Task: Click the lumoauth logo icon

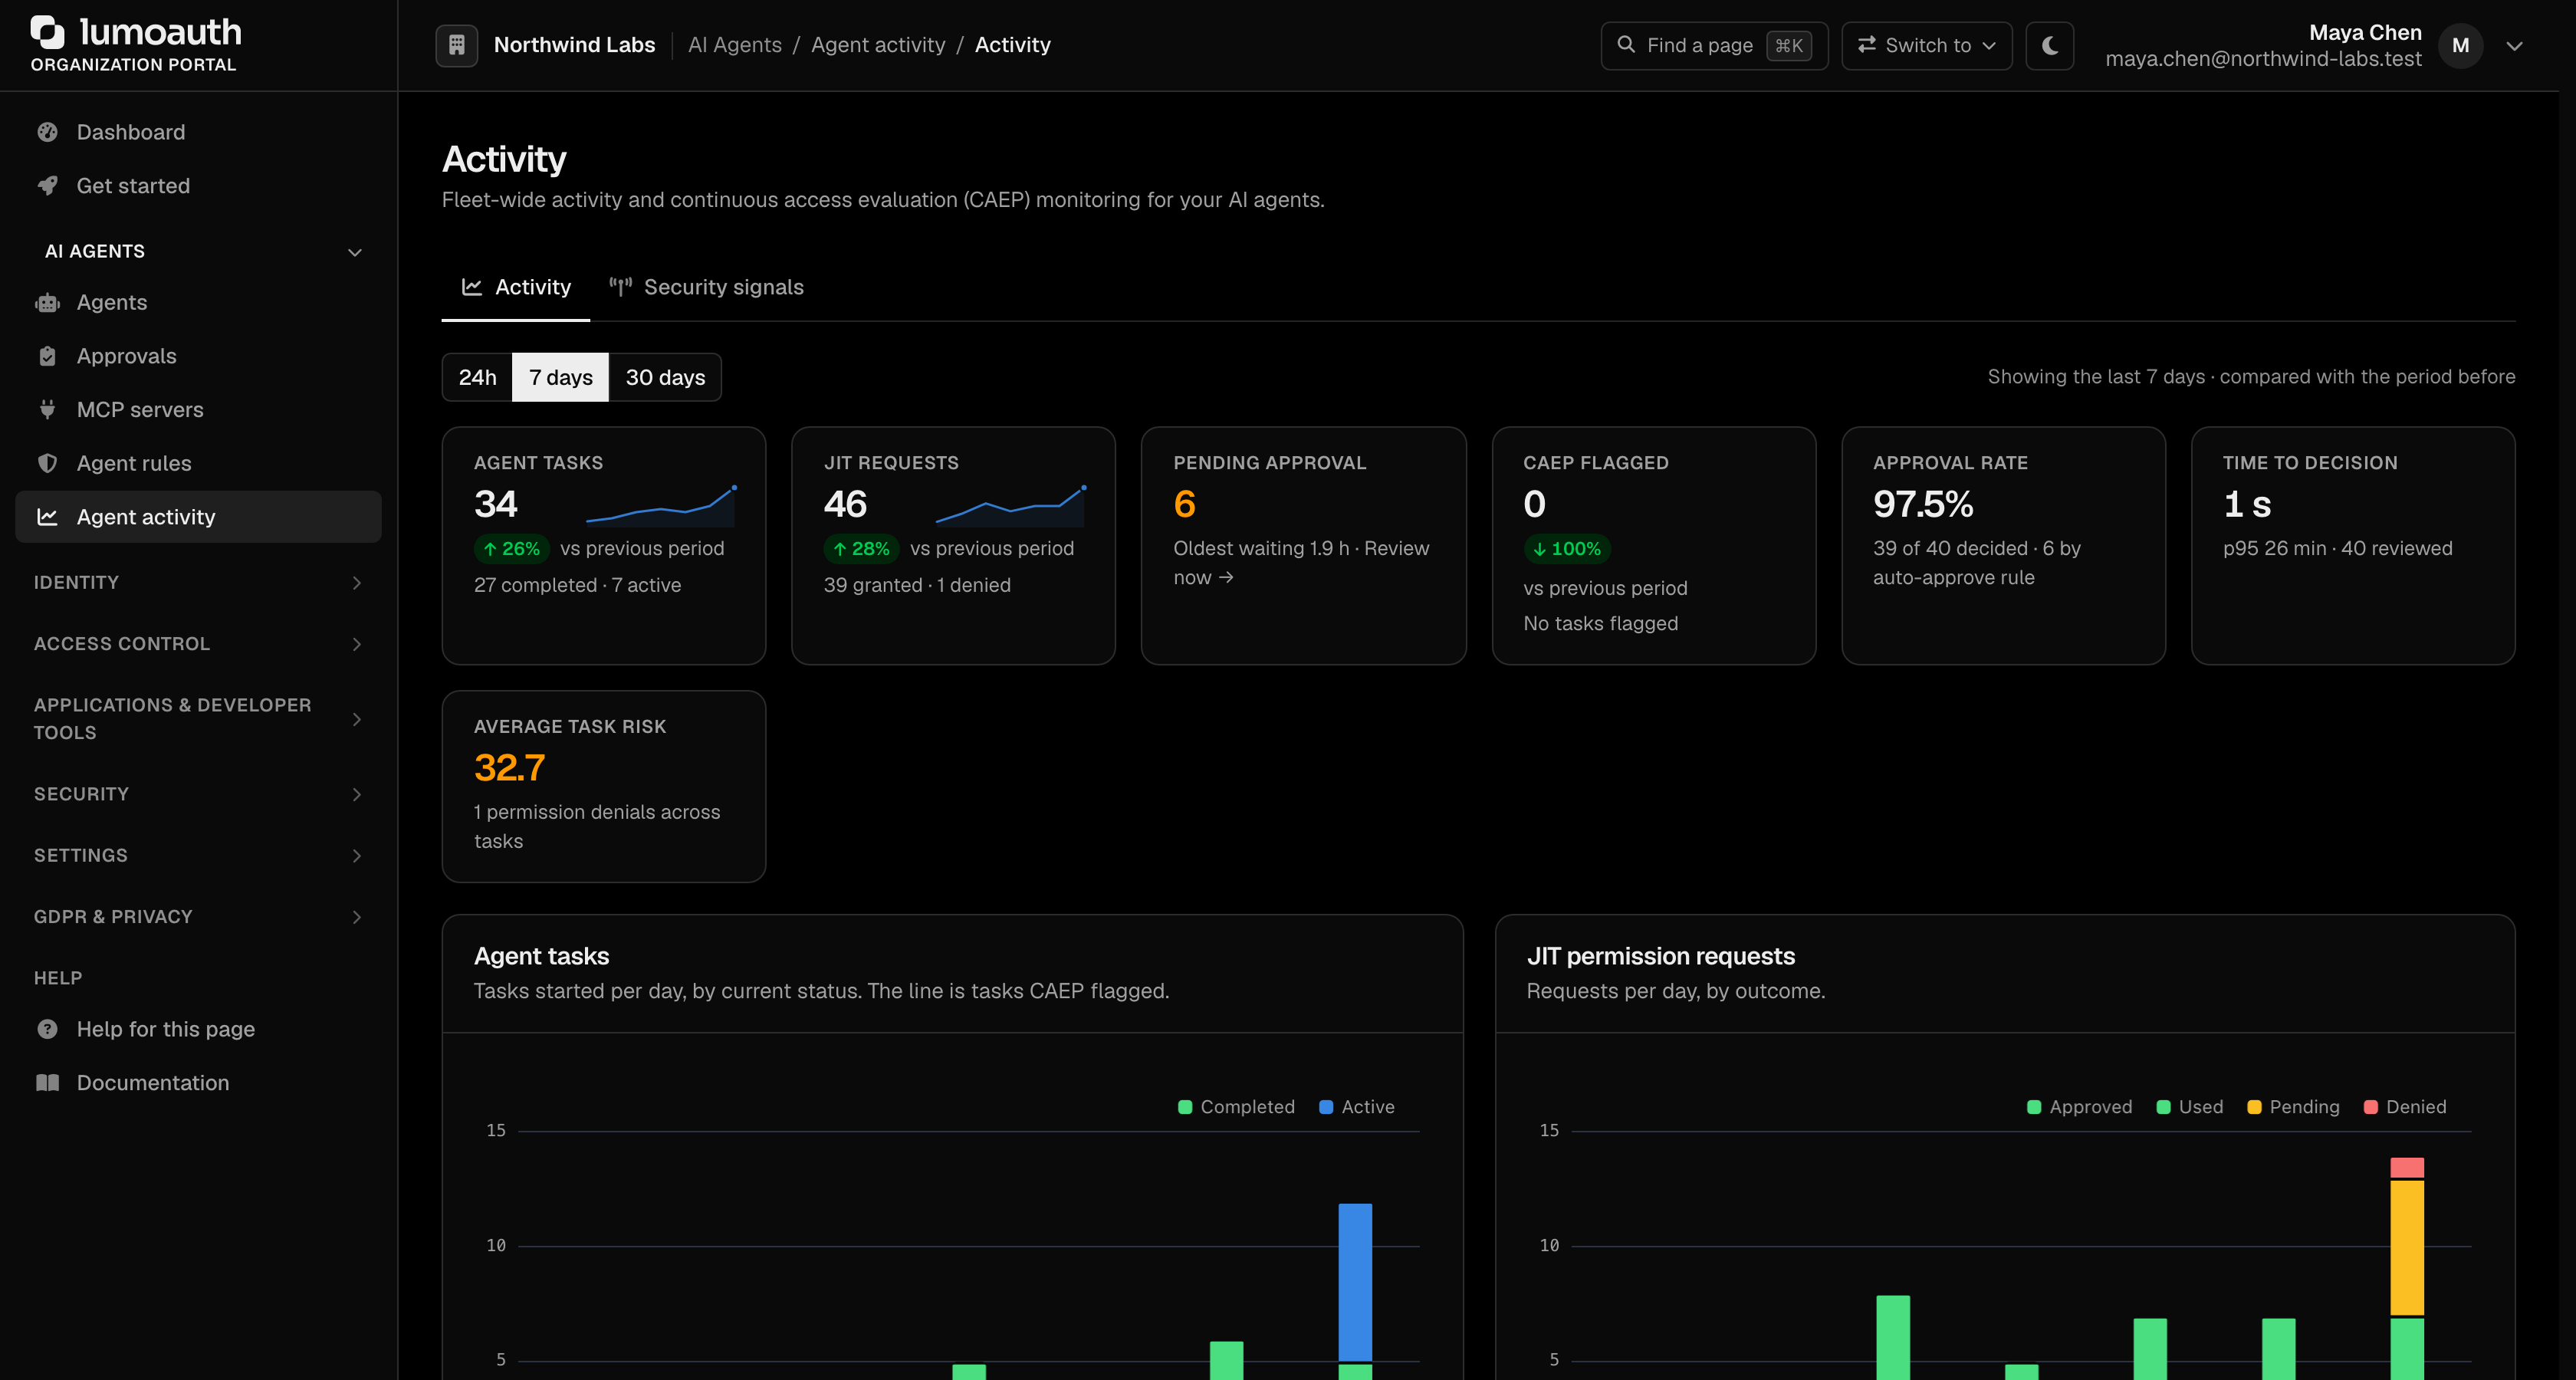Action: click(47, 32)
